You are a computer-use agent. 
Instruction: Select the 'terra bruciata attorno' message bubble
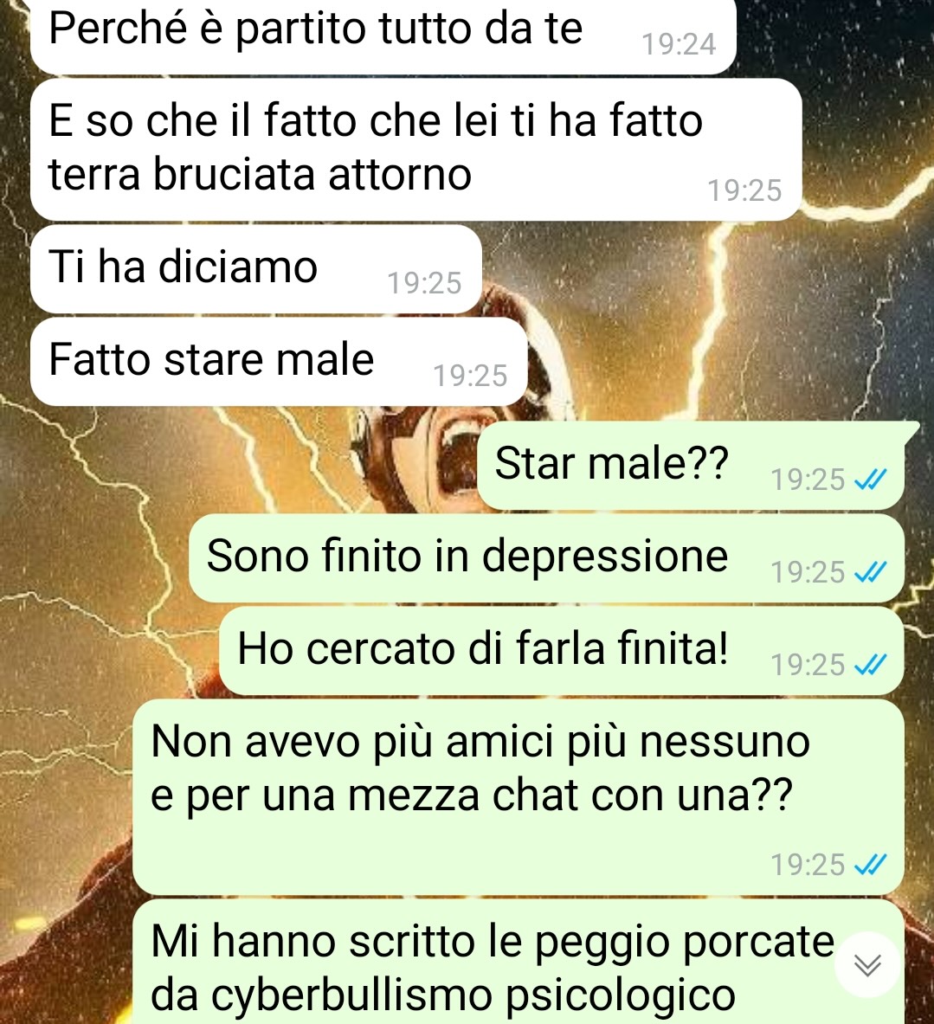pos(416,150)
